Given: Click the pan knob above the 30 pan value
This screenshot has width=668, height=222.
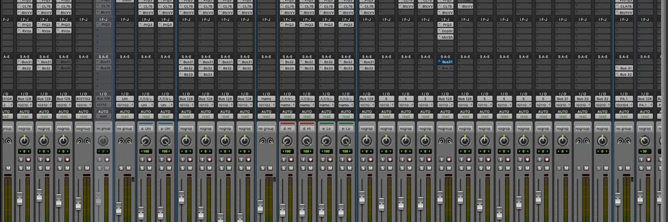Looking at the screenshot, I should [643, 141].
